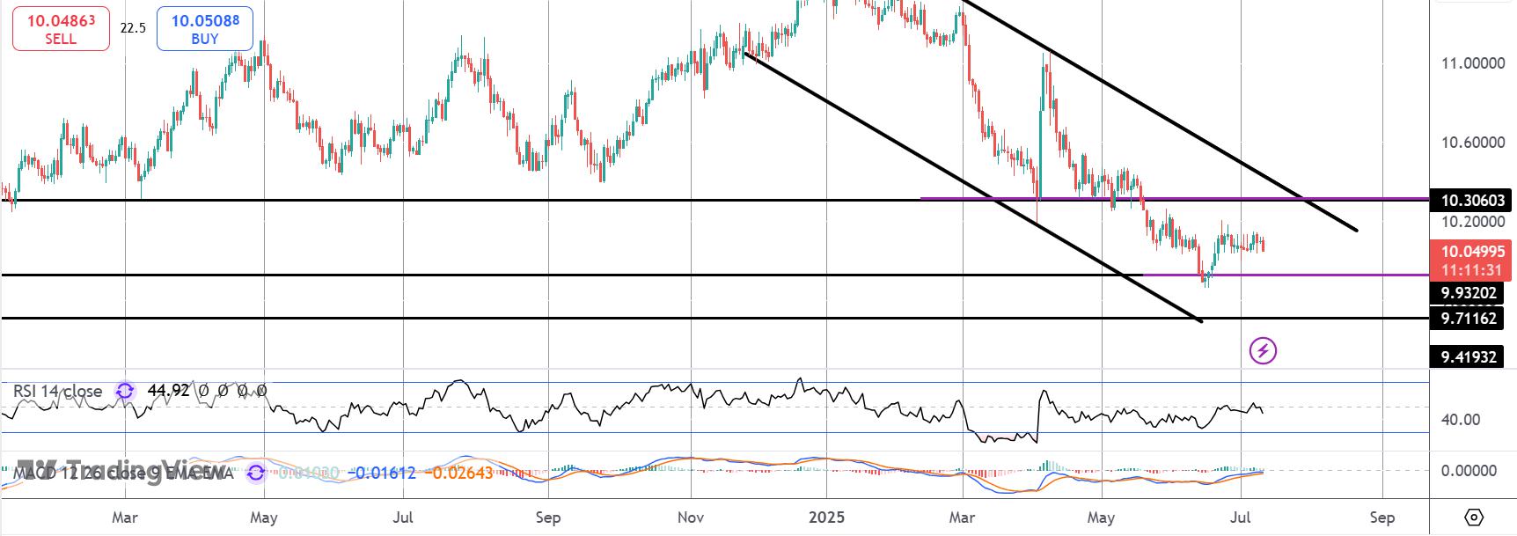Click the blue MACD value -0.01612
Image resolution: width=1517 pixels, height=536 pixels.
(381, 473)
